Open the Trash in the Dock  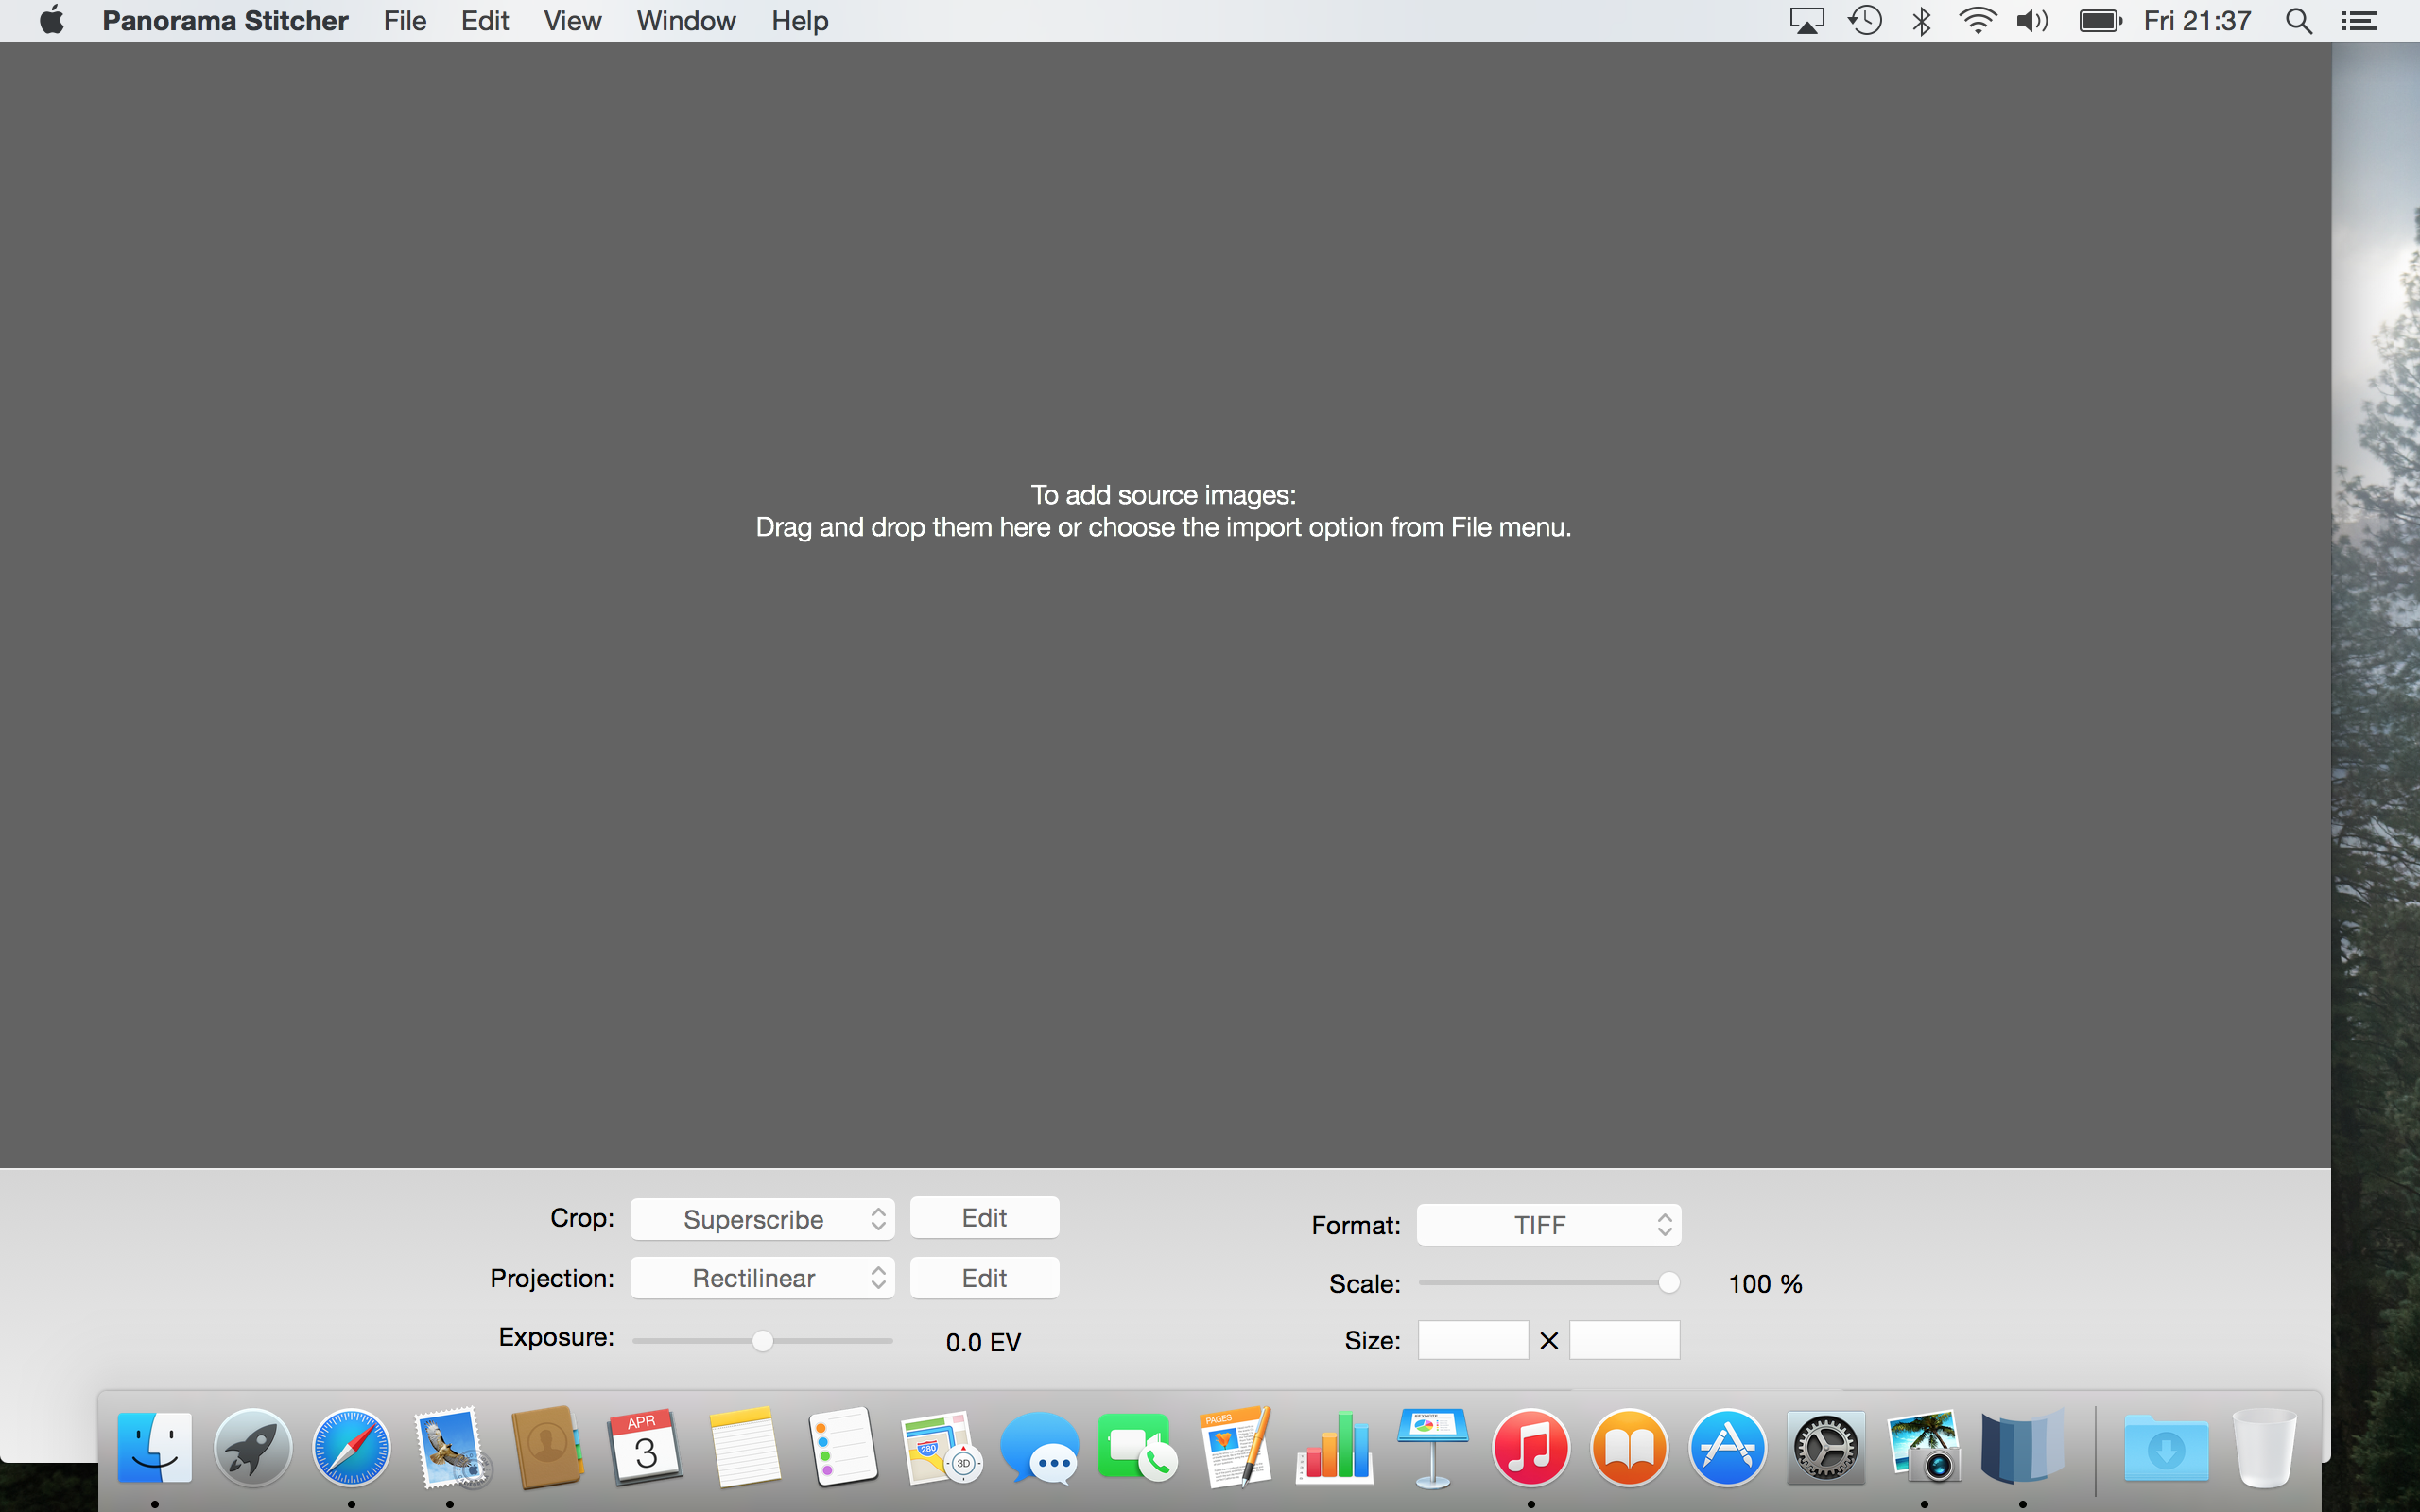tap(2265, 1447)
